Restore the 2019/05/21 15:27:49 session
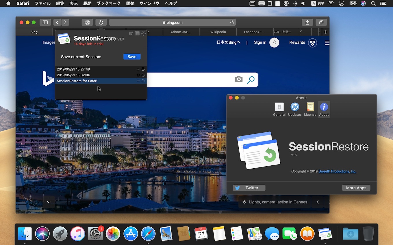Screen dimensions: 393x245 coord(143,69)
